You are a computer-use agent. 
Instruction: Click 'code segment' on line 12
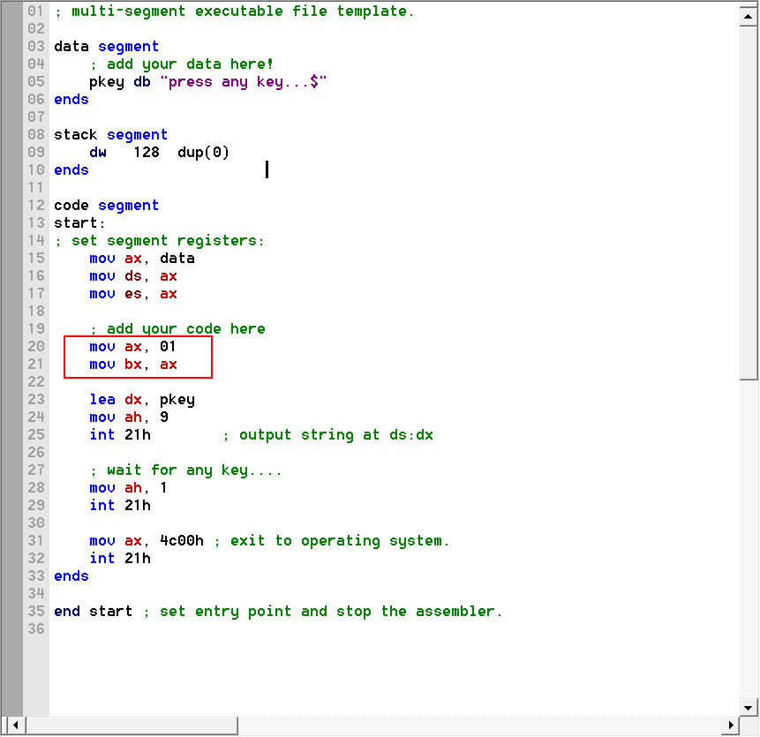tap(106, 206)
